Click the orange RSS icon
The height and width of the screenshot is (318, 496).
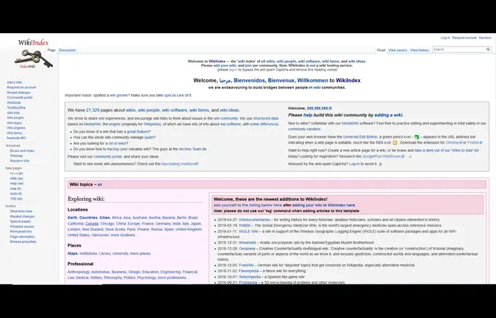coord(395,143)
